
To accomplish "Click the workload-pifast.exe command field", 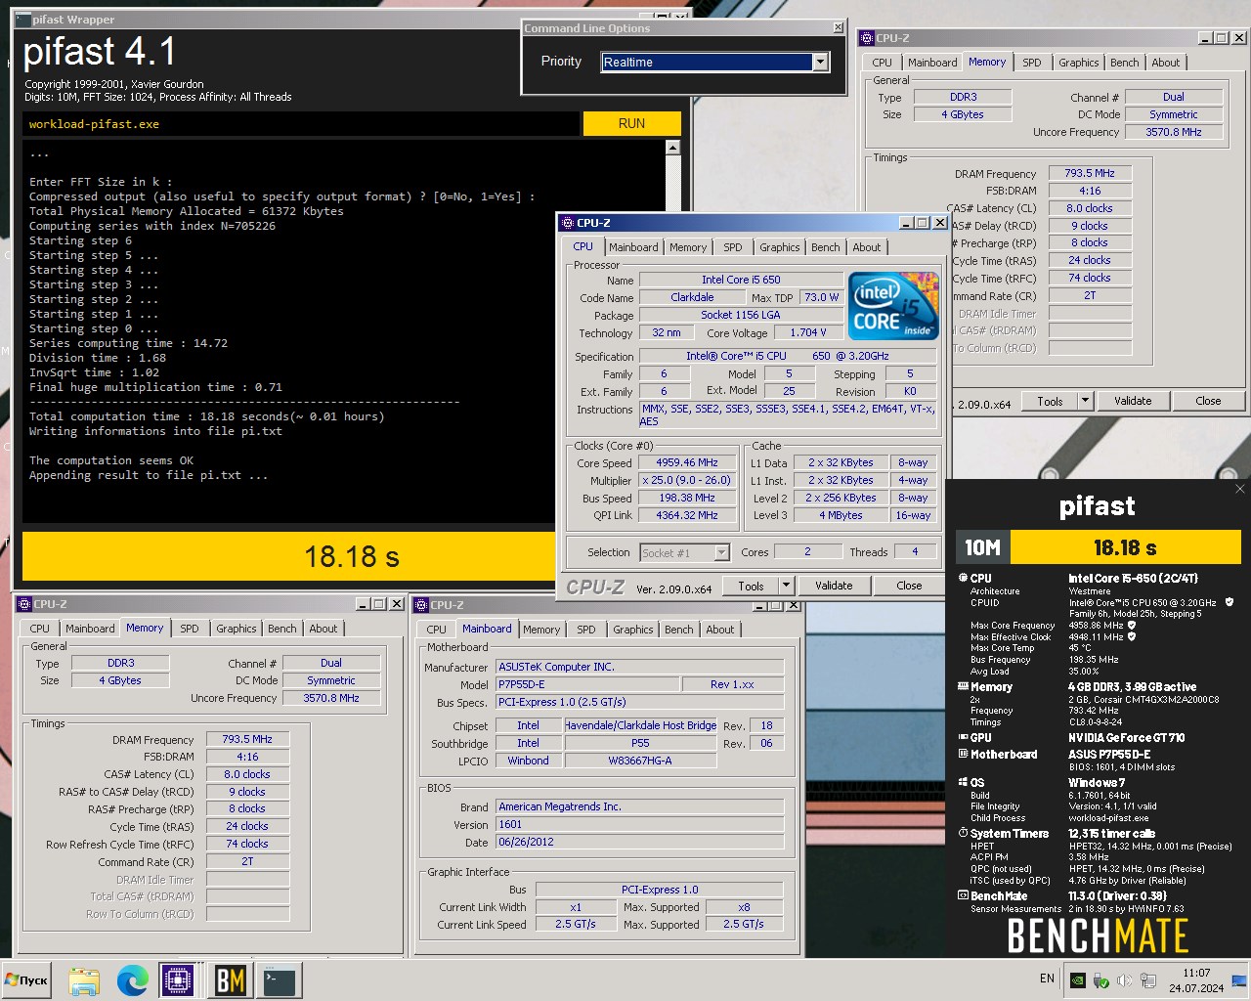I will click(301, 124).
